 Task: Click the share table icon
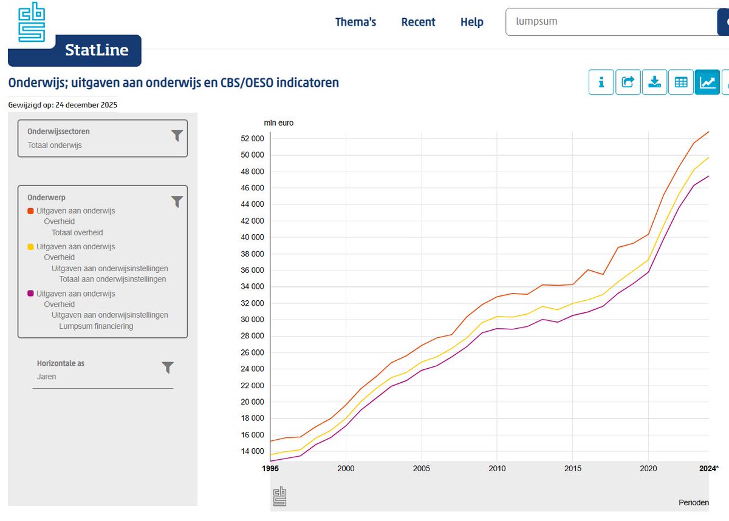[628, 82]
